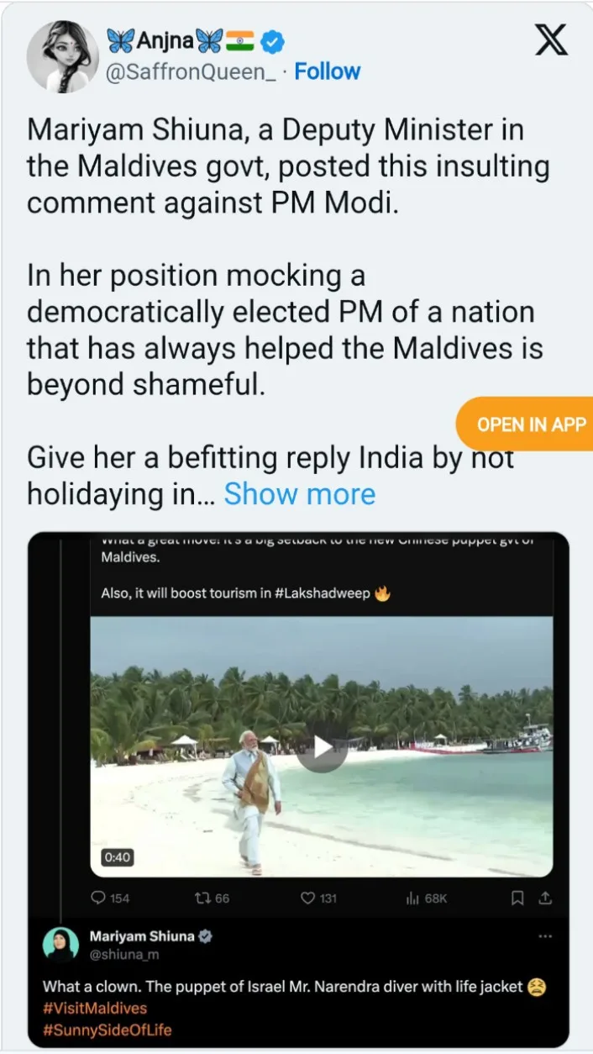Image resolution: width=593 pixels, height=1054 pixels.
Task: Click the 0:40 video duration badge
Action: pos(118,857)
